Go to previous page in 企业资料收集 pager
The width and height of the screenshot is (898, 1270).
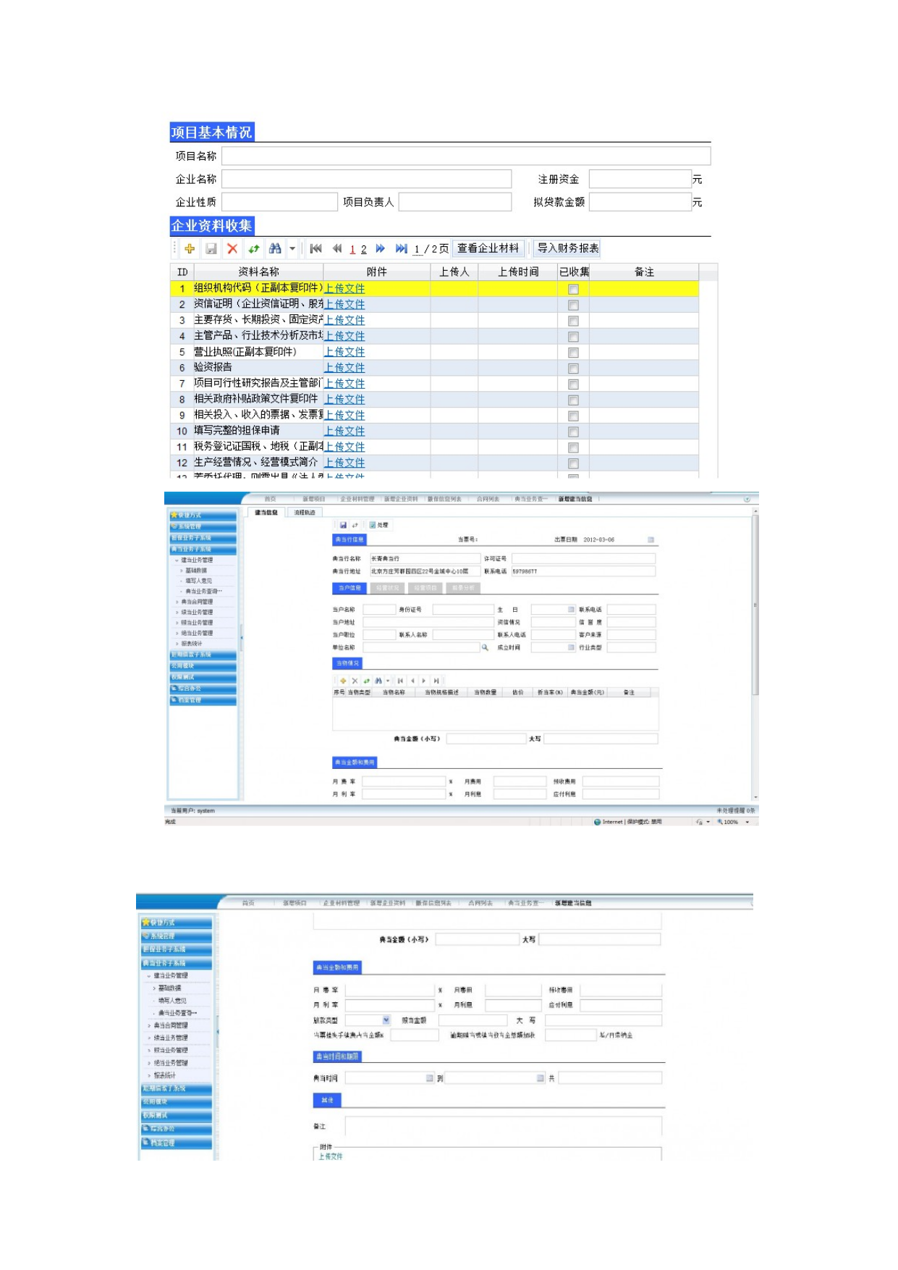(337, 248)
